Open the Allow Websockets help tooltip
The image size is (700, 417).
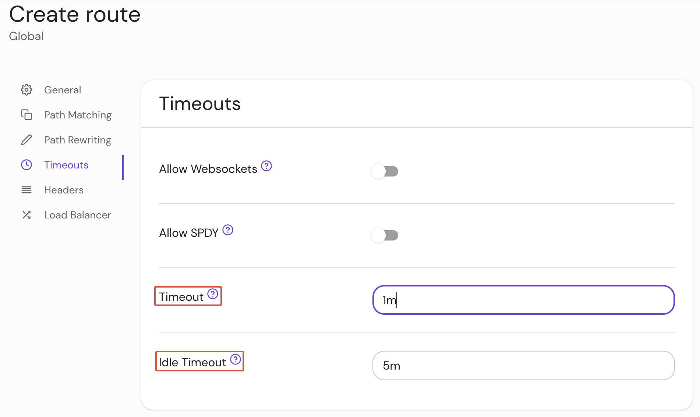[x=266, y=166]
